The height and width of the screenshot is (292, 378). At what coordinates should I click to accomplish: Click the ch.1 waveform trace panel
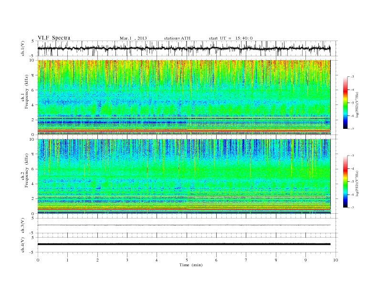click(x=188, y=48)
